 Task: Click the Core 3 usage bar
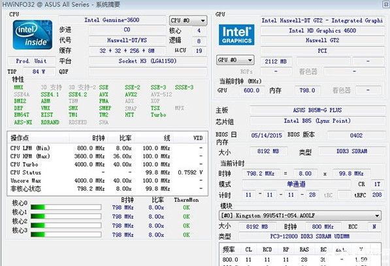(66, 235)
